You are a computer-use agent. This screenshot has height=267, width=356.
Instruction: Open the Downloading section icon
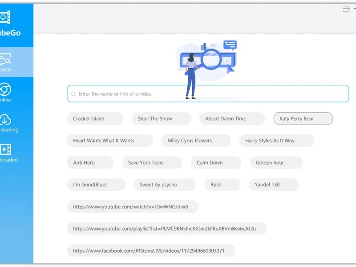coord(5,120)
